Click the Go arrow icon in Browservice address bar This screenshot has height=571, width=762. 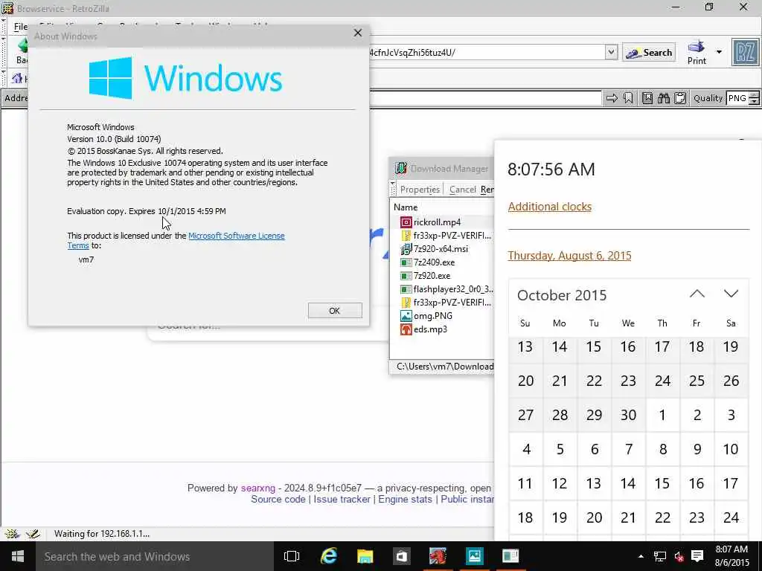(612, 99)
